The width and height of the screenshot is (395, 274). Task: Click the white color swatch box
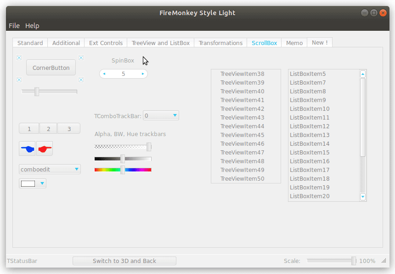coord(28,183)
